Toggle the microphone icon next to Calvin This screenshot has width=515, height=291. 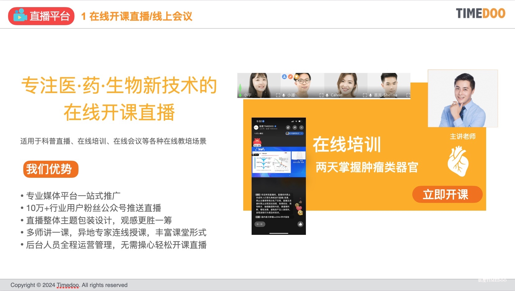click(x=327, y=95)
